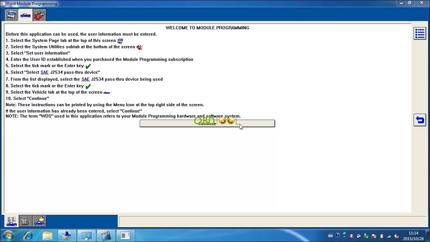Click the NOTE line mentioning 'WDS'
Screen dimensions: 430x242
pos(123,116)
